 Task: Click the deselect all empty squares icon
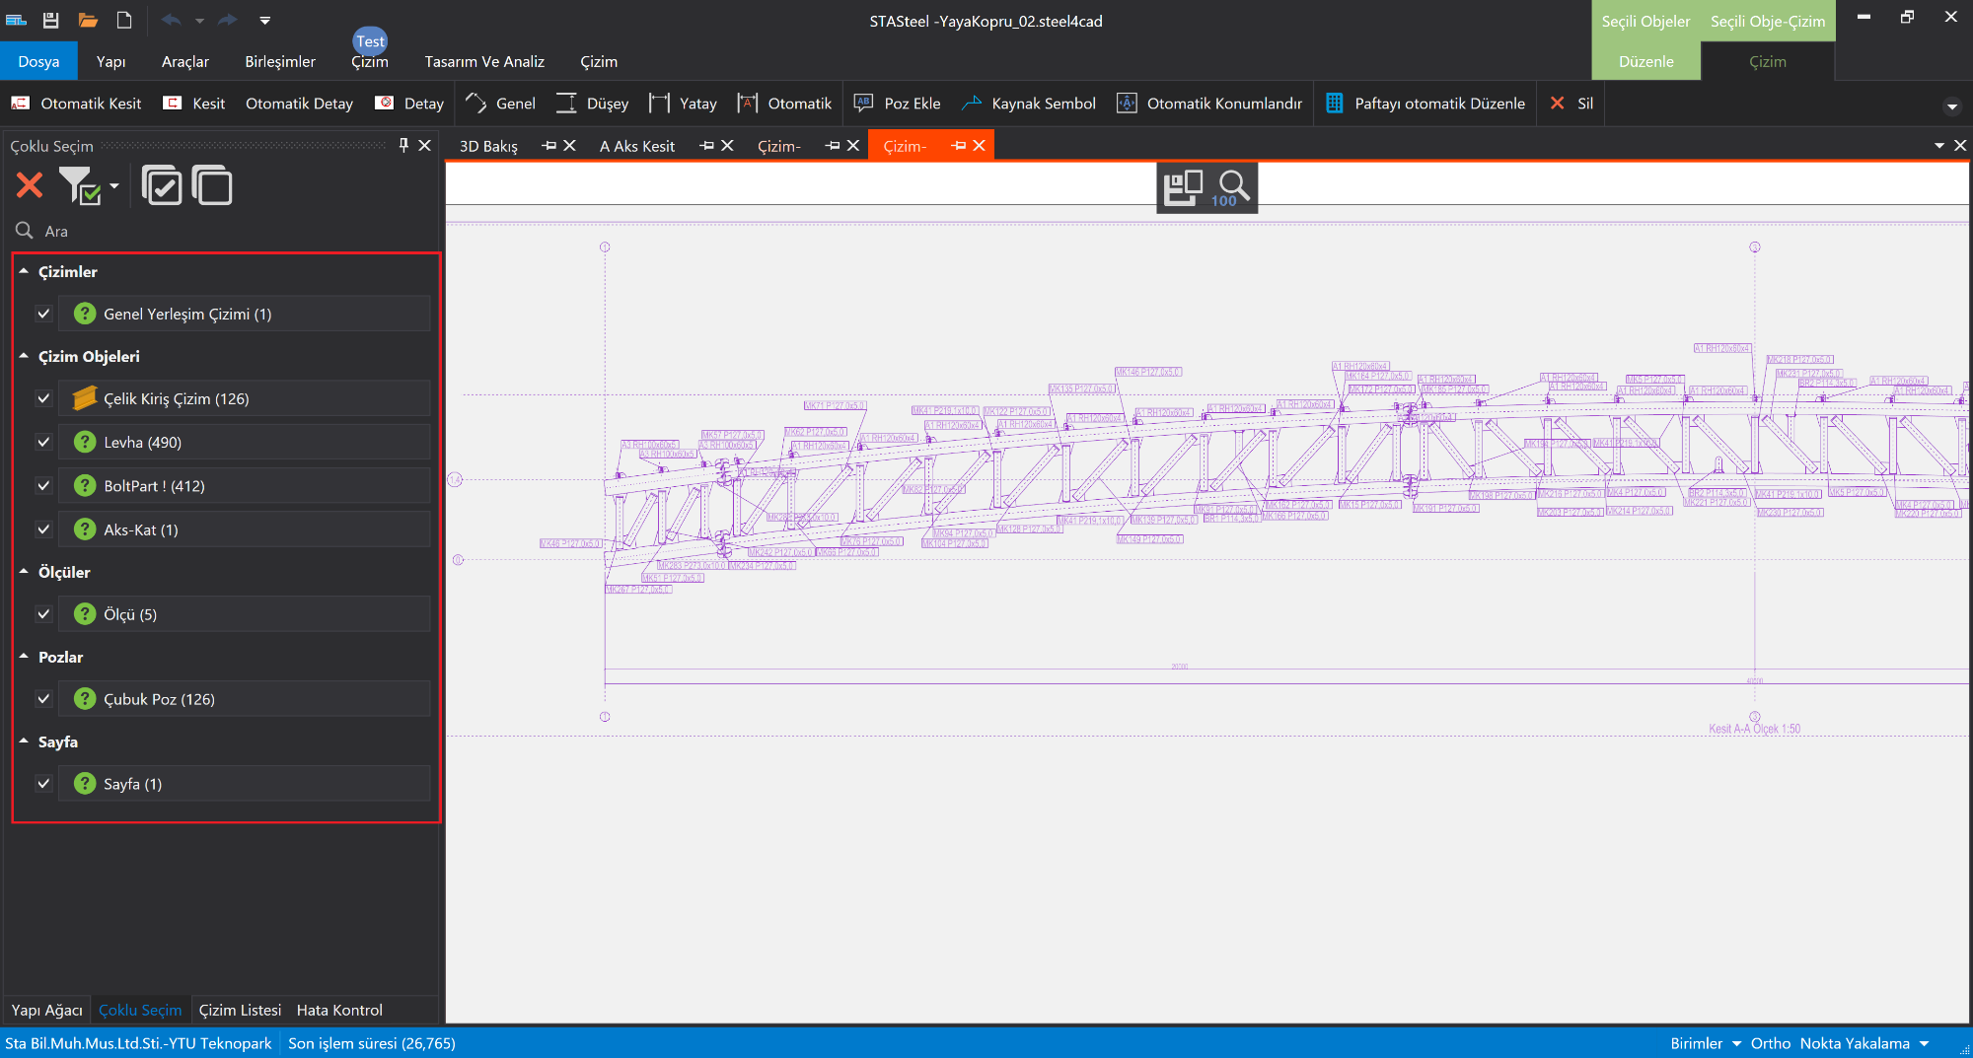[x=212, y=185]
